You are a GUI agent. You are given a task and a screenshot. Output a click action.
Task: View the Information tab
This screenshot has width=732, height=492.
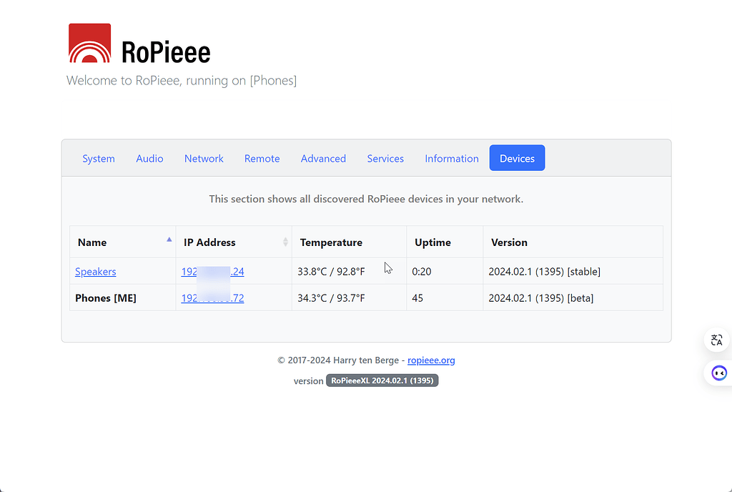[451, 158]
